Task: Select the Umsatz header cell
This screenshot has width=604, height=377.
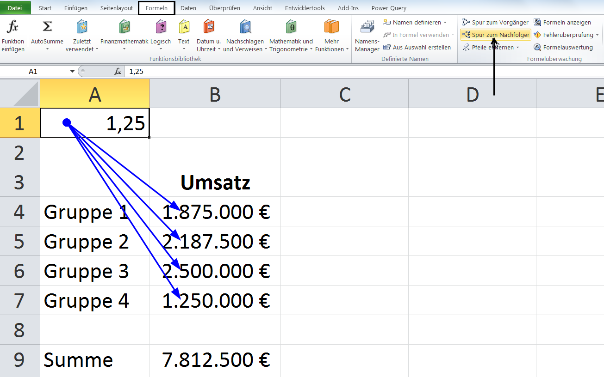Action: 215,182
